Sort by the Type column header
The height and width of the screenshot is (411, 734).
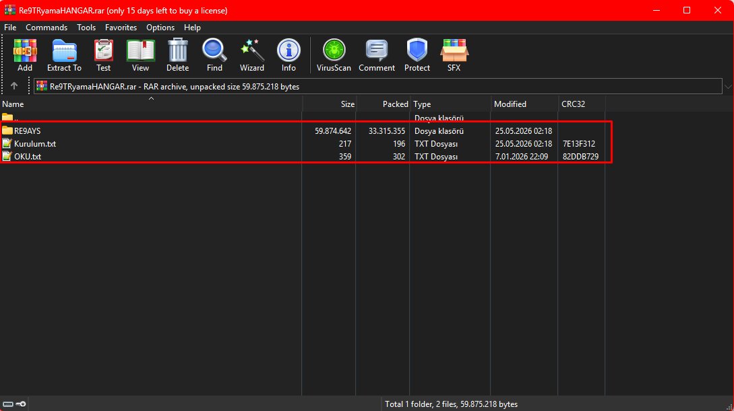(450, 104)
